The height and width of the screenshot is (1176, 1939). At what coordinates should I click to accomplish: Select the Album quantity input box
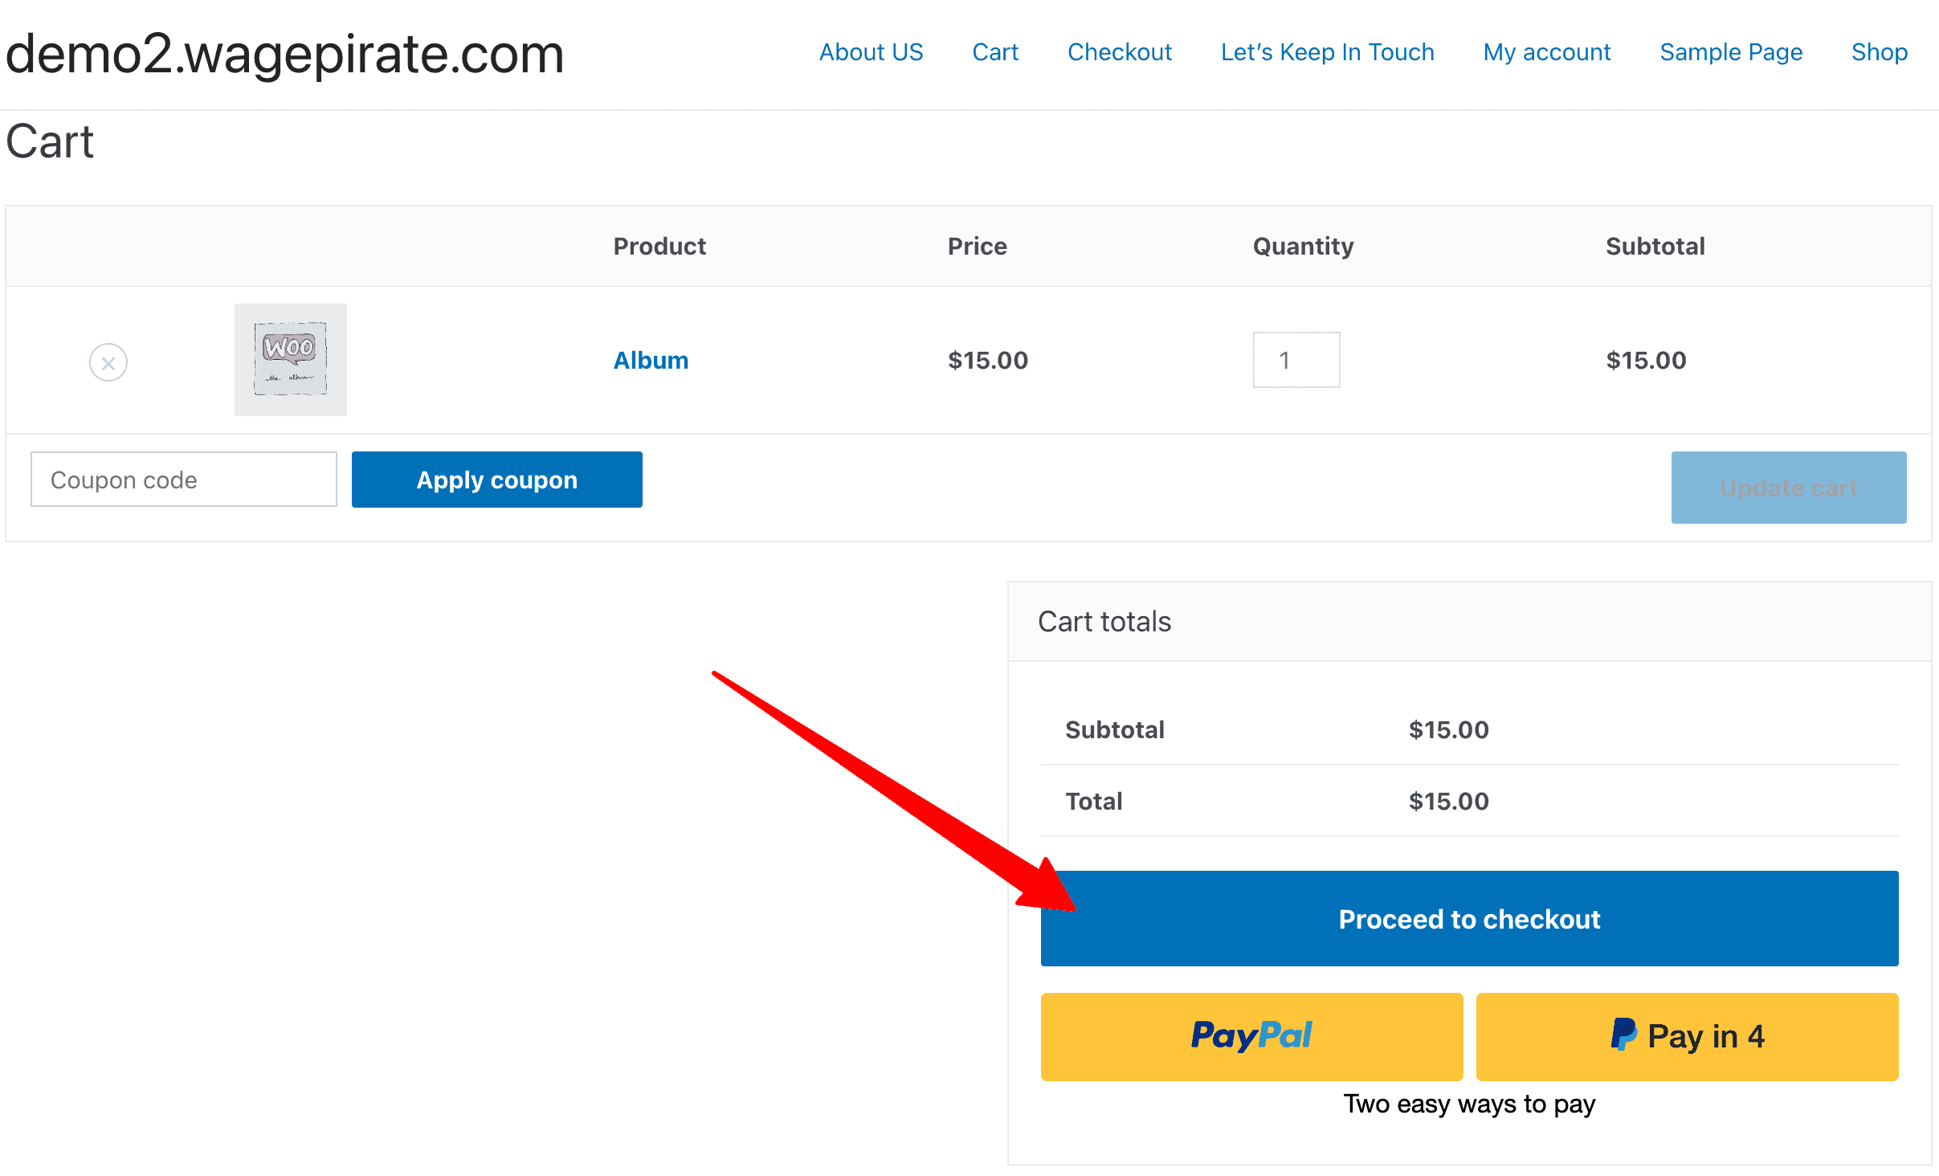pyautogui.click(x=1296, y=360)
